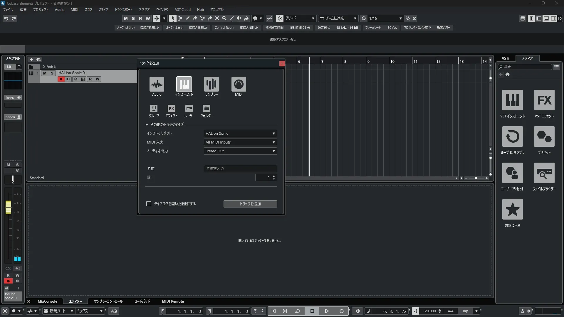Open the インストゥルメント HALion Sonic dropdown
The image size is (564, 317).
[240, 134]
